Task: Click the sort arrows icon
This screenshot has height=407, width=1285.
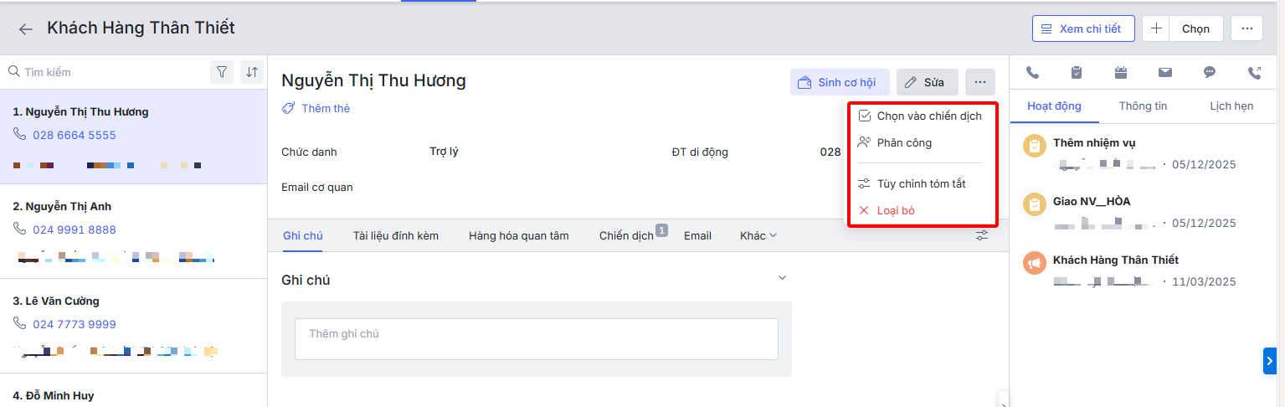Action: [252, 73]
